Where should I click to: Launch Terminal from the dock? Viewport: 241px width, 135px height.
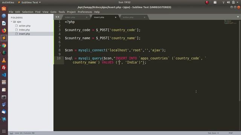pyautogui.click(x=4, y=97)
